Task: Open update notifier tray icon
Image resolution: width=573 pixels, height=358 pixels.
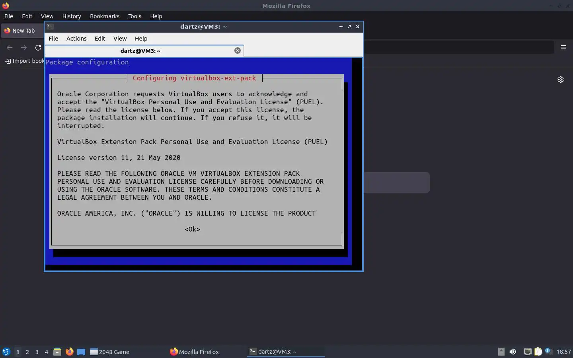Action: coord(548,351)
